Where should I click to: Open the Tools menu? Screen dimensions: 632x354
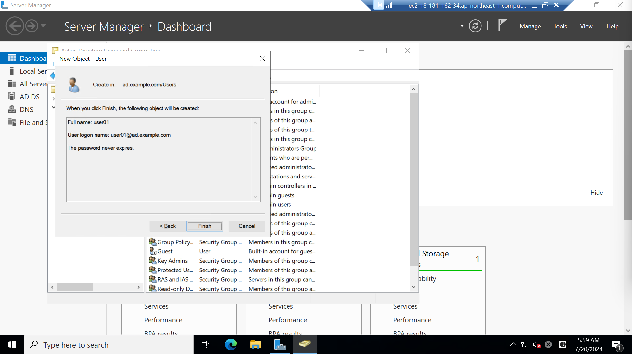pyautogui.click(x=560, y=26)
